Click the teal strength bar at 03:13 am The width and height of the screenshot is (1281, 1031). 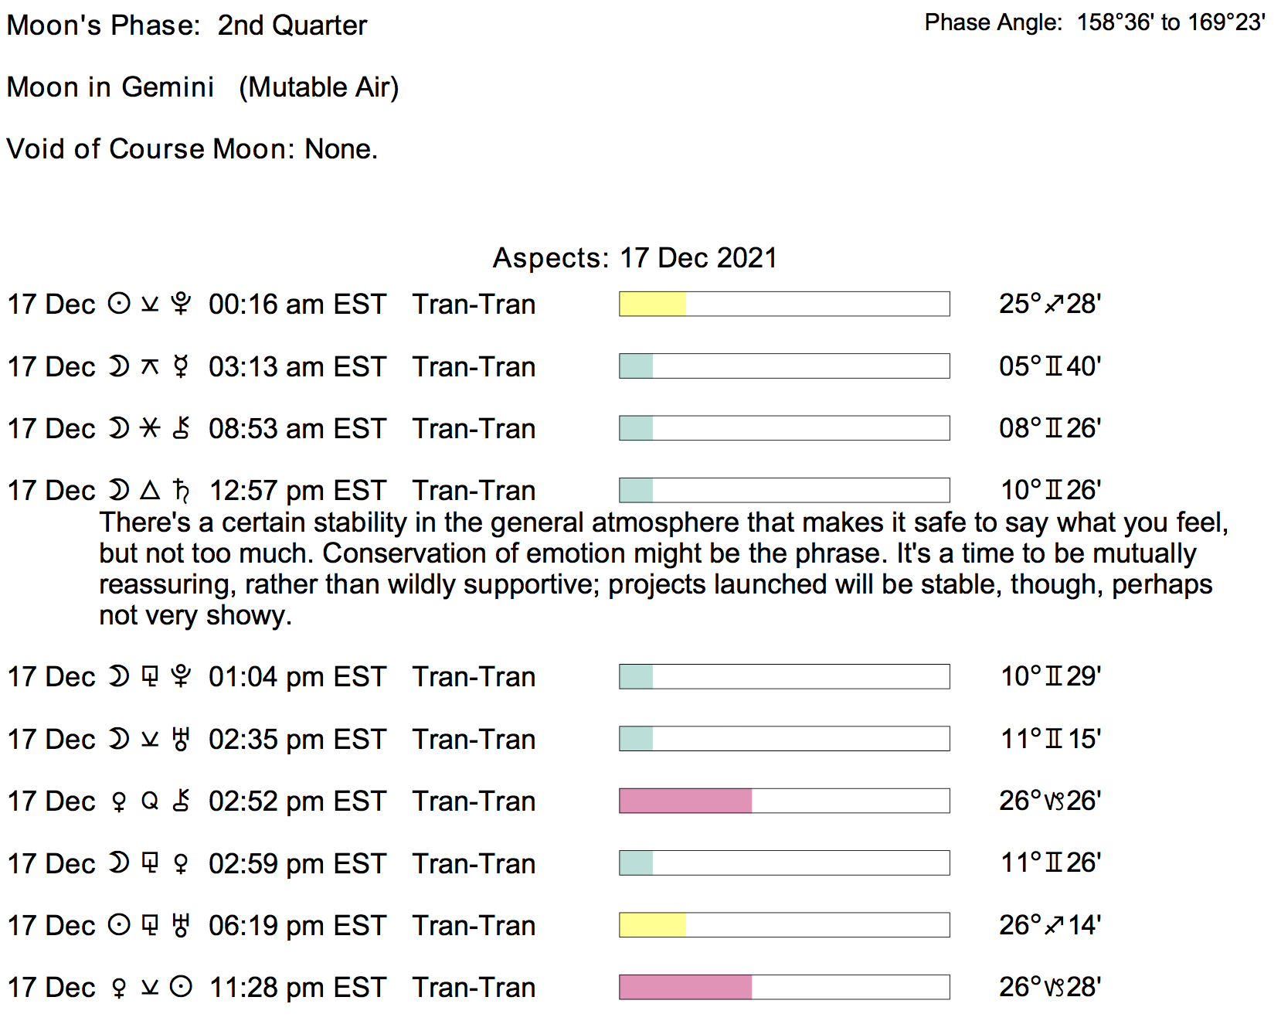tap(637, 366)
